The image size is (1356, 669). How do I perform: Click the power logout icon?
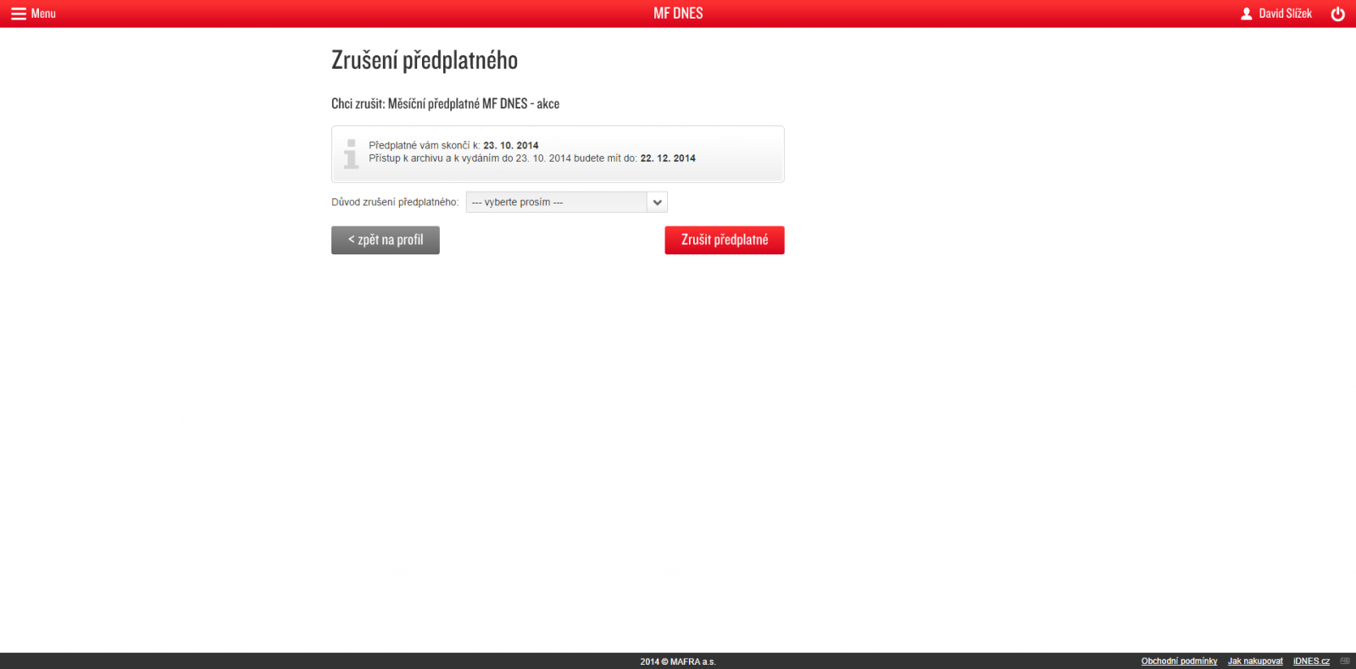pyautogui.click(x=1337, y=14)
